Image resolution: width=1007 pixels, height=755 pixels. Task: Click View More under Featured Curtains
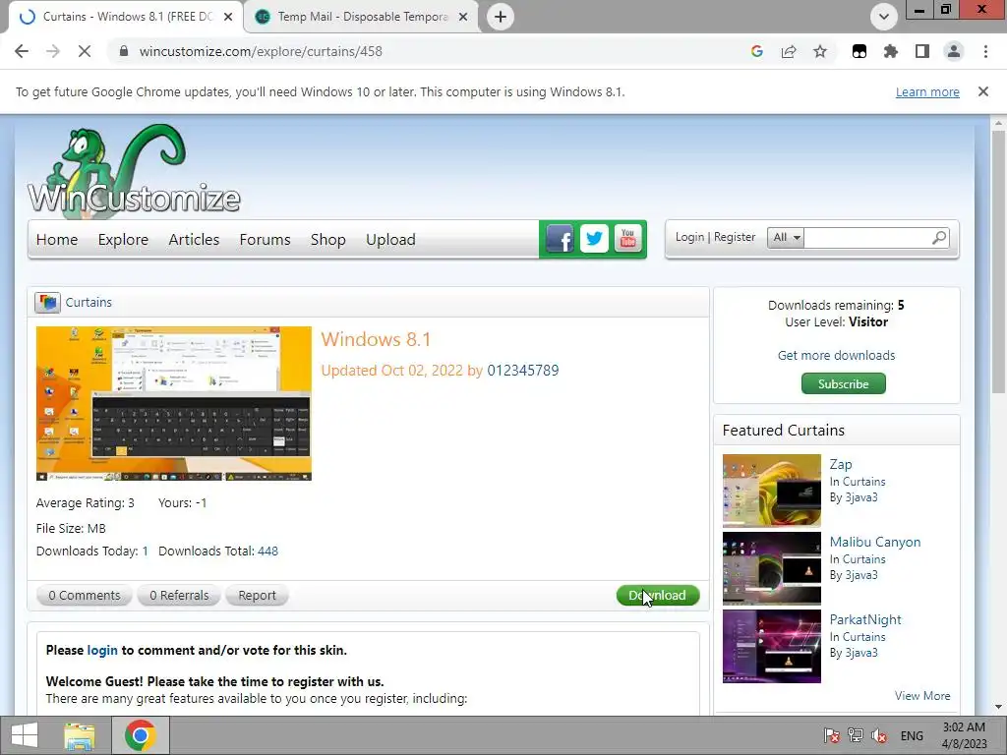click(x=922, y=696)
